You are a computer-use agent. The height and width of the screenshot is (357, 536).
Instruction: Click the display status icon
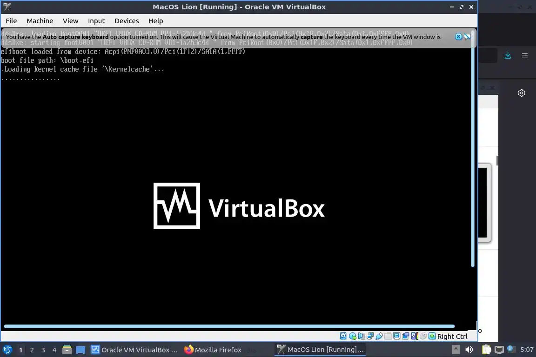396,336
